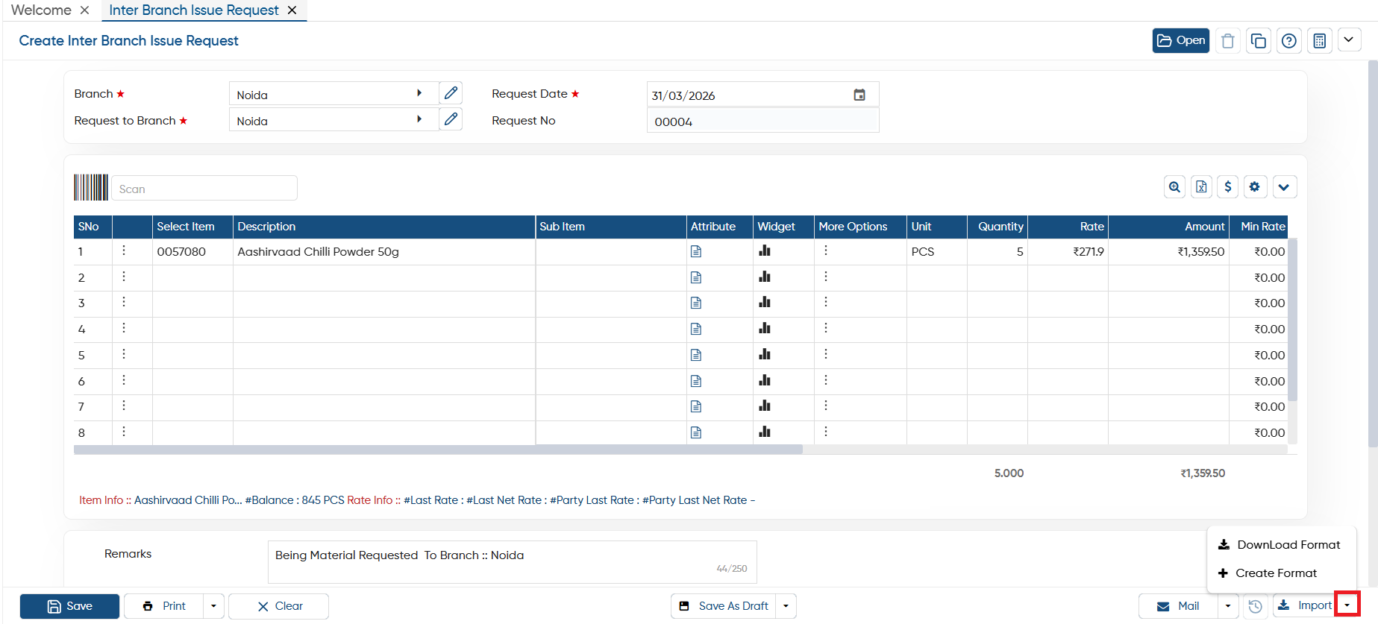Click the Excel export icon above grid
Image resolution: width=1378 pixels, height=624 pixels.
tap(1201, 187)
